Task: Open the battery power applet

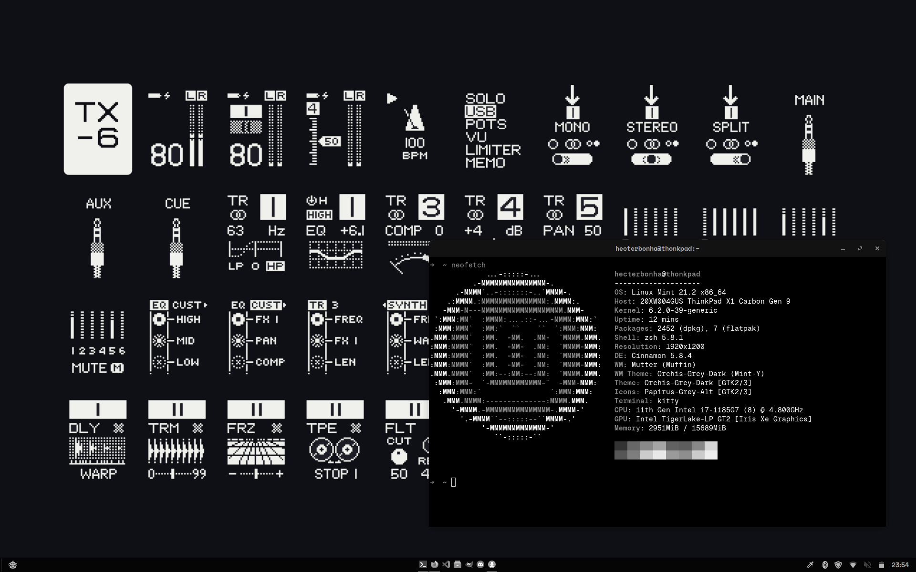Action: tap(882, 565)
